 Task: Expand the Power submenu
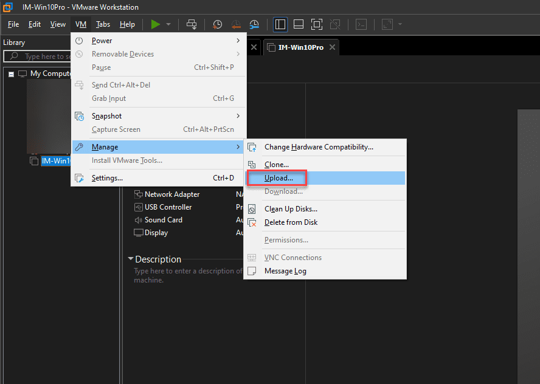pyautogui.click(x=159, y=41)
